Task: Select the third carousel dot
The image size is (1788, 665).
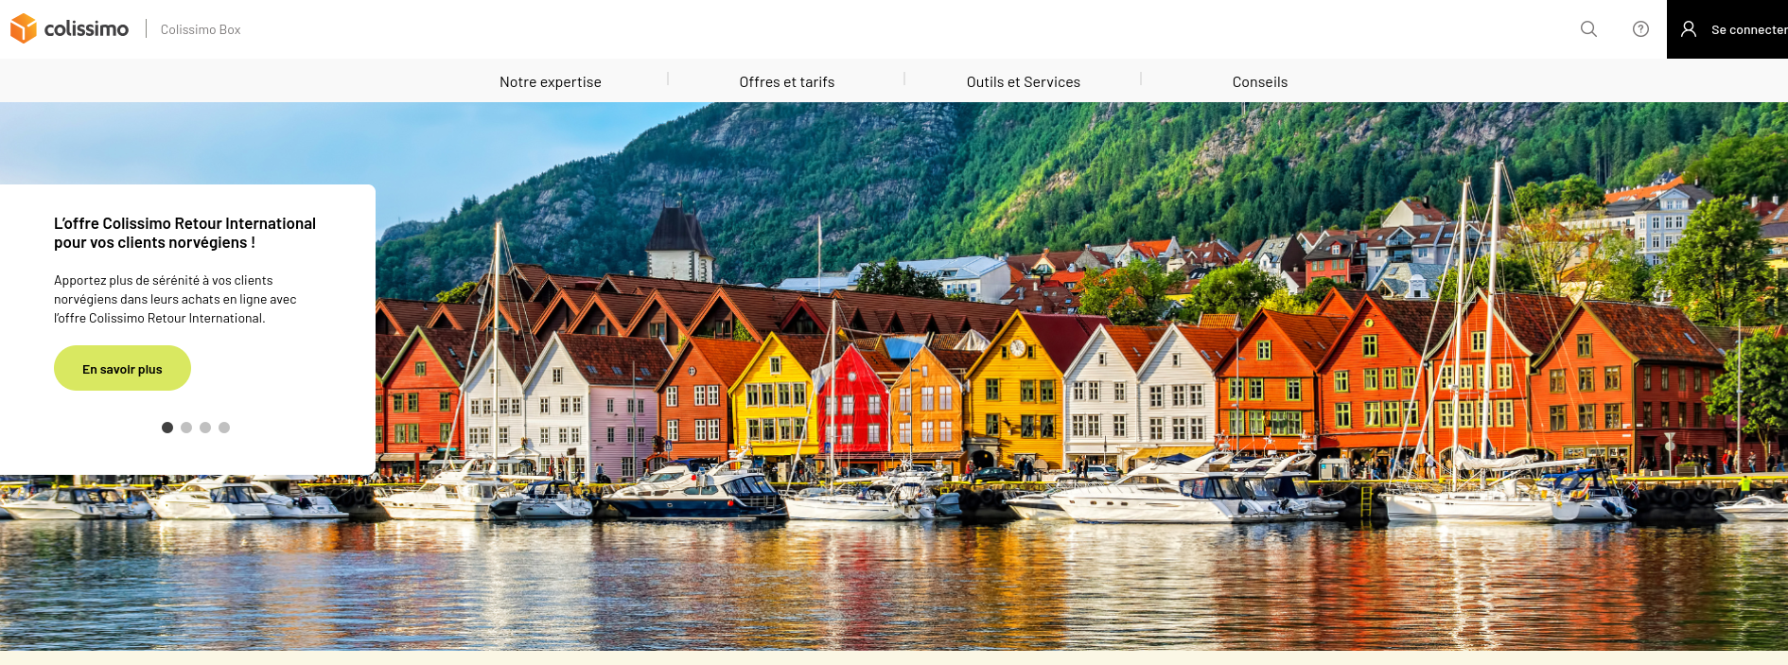Action: (205, 428)
